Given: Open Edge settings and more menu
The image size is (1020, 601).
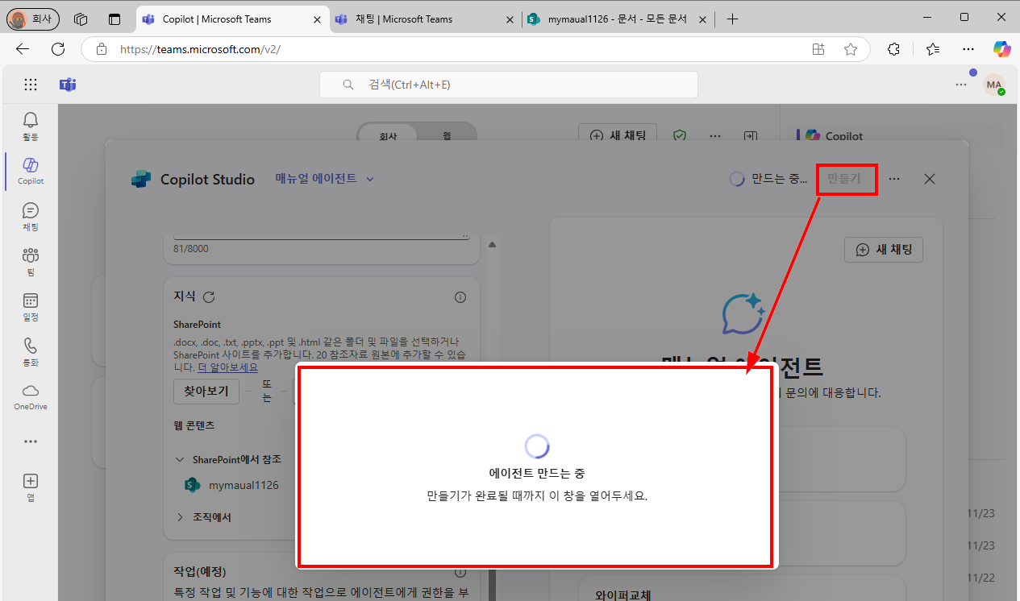Looking at the screenshot, I should coord(970,49).
